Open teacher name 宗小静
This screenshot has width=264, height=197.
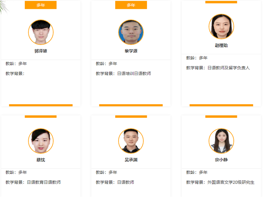221,160
